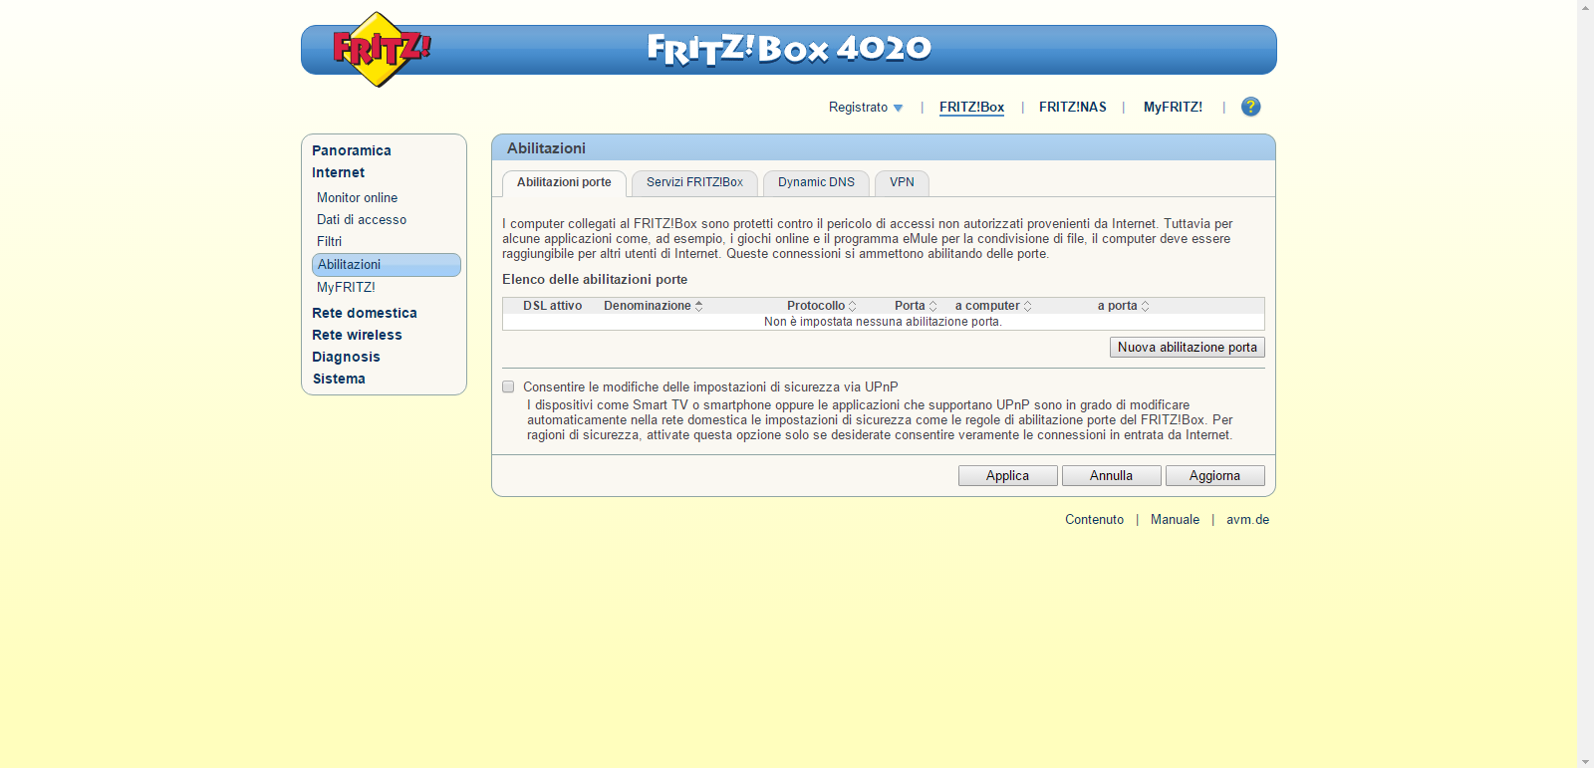Viewport: 1594px width, 768px height.
Task: Expand the Rete wireless menu section
Action: point(357,335)
